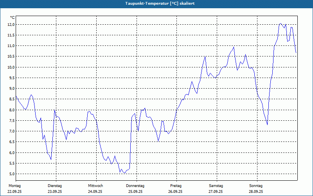Click the 25.09.25 date label

pyautogui.click(x=135, y=192)
